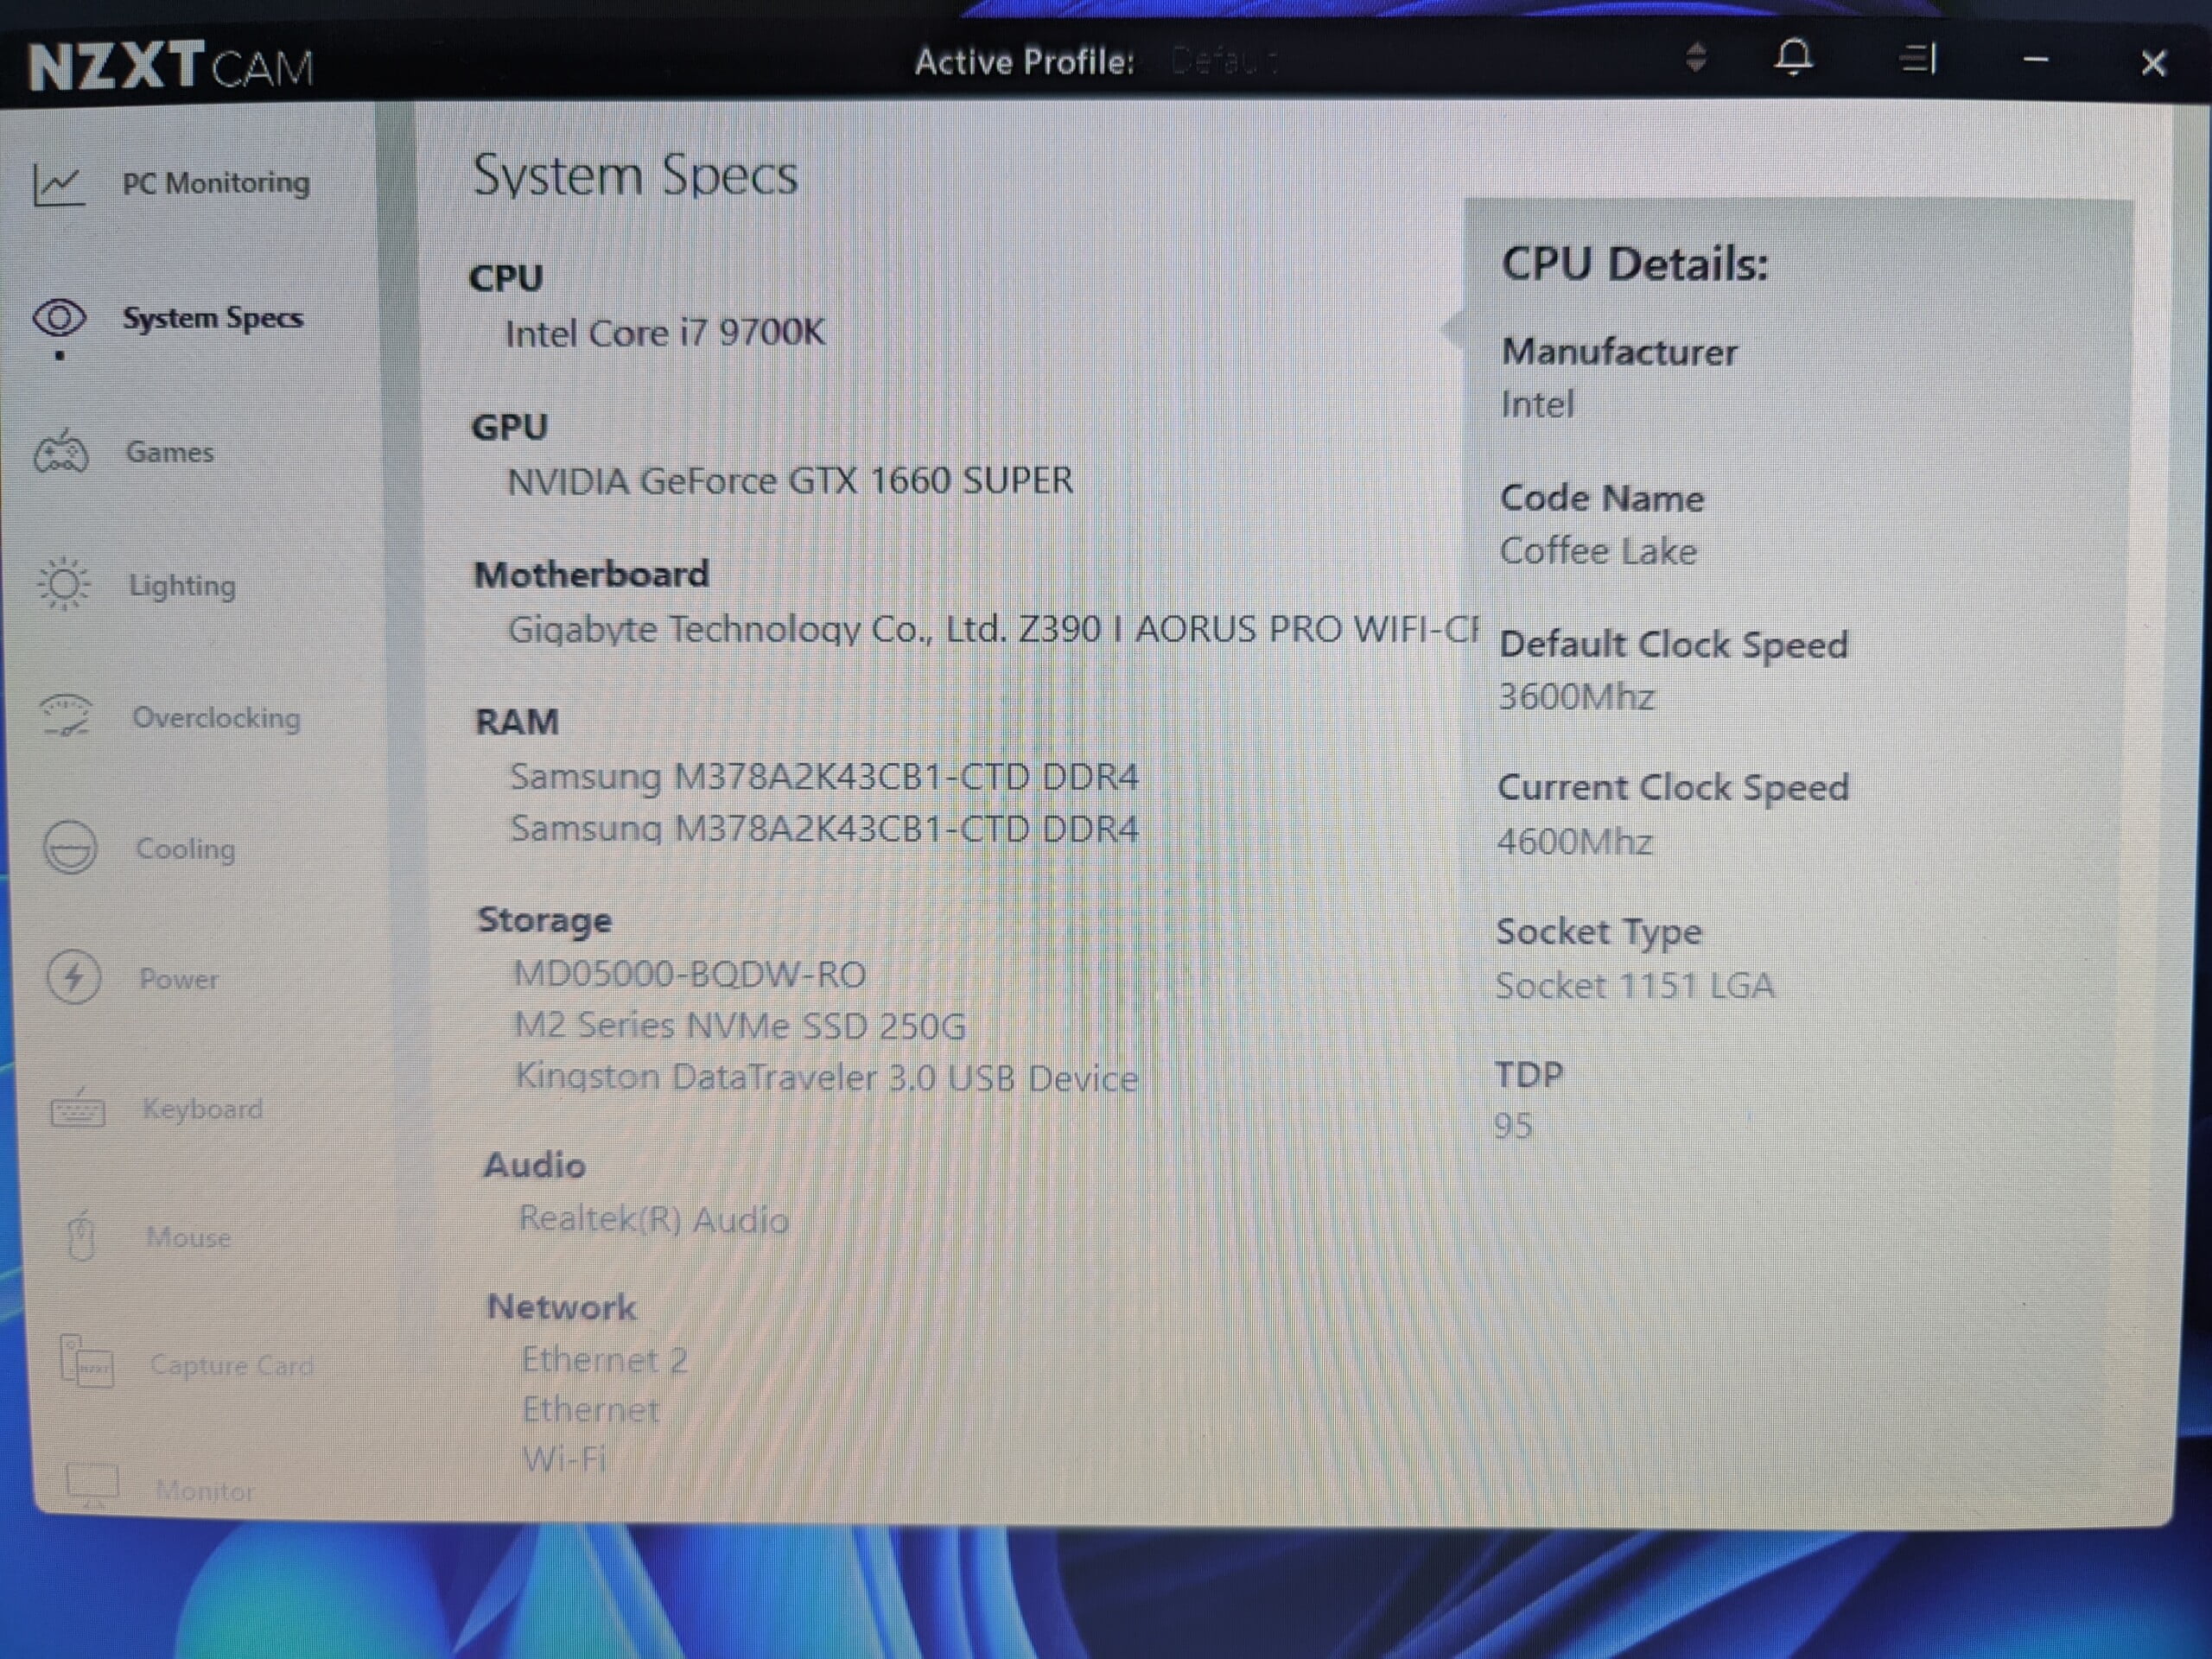The height and width of the screenshot is (1659, 2212).
Task: Navigate to Mouse section
Action: point(189,1238)
